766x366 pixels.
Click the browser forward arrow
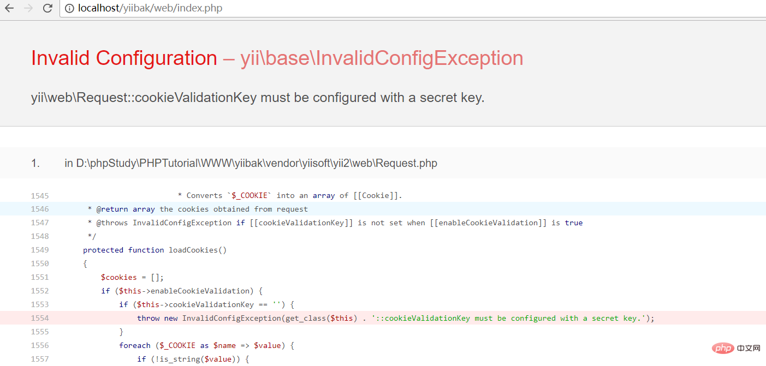(28, 8)
